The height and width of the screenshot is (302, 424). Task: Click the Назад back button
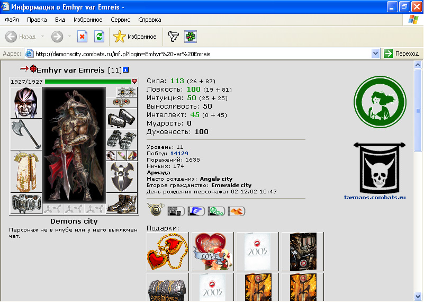21,37
